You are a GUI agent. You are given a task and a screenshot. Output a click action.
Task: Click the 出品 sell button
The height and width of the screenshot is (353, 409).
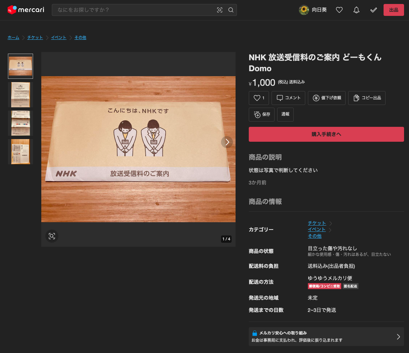[393, 10]
